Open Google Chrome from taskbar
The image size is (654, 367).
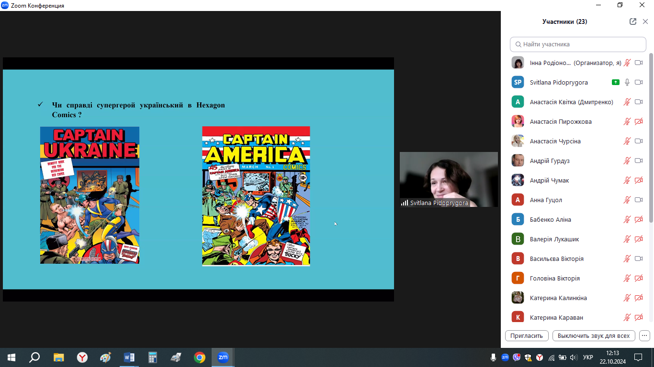200,357
